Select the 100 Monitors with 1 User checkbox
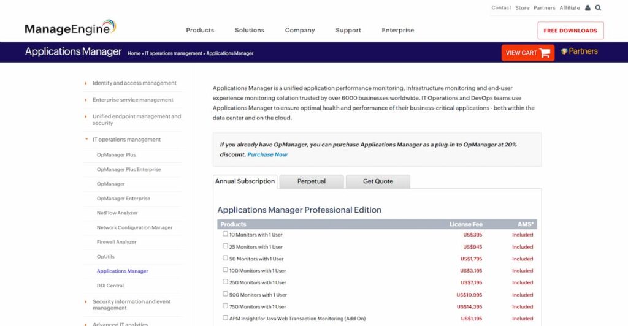The height and width of the screenshot is (326, 628). (225, 270)
